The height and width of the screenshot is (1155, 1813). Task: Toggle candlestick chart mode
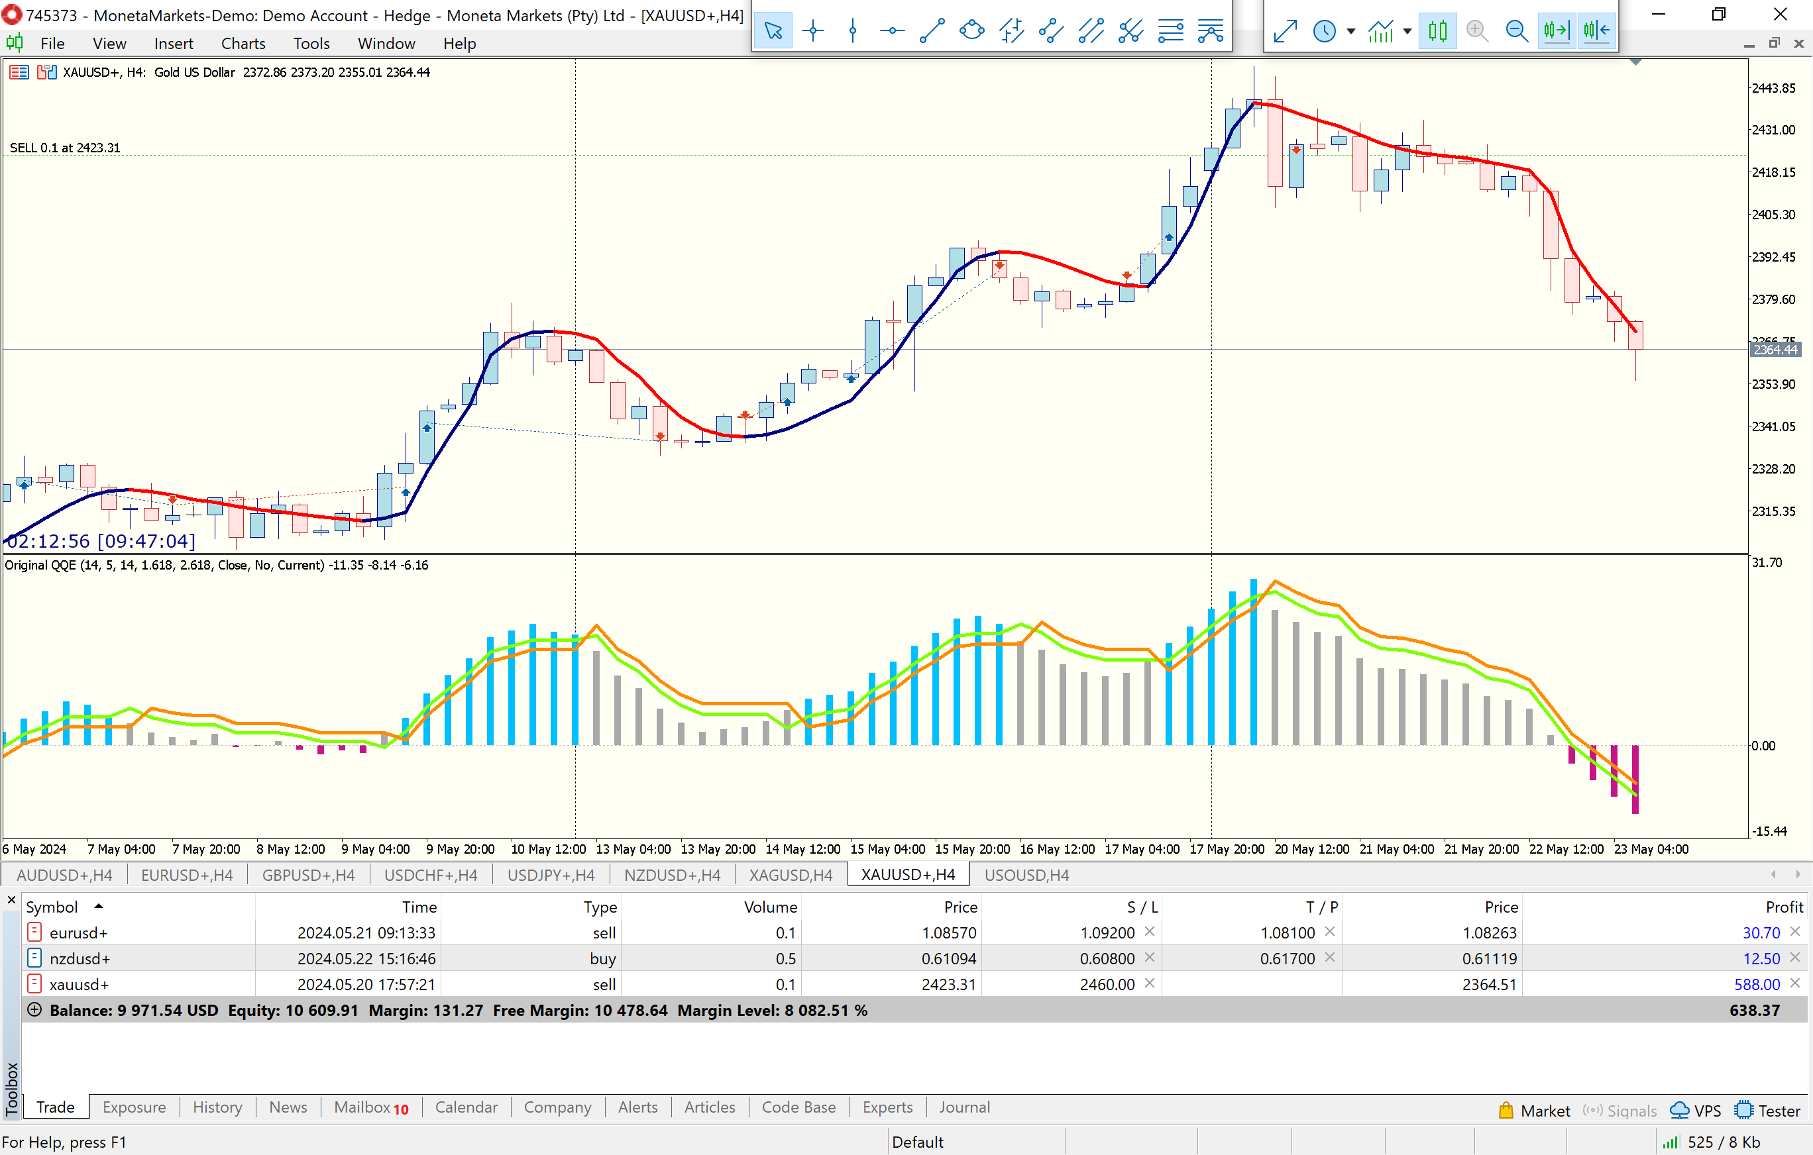point(1437,31)
